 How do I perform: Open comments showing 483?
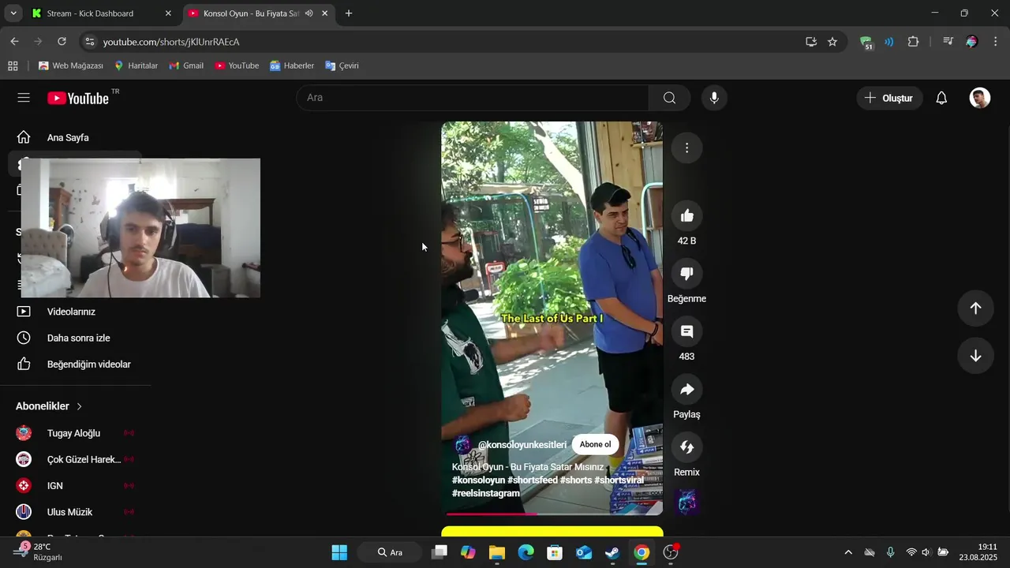(686, 331)
